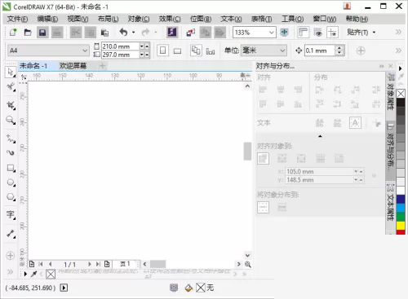Click the vertical scrollbar thumb
Image resolution: width=408 pixels, height=299 pixels.
click(x=247, y=152)
